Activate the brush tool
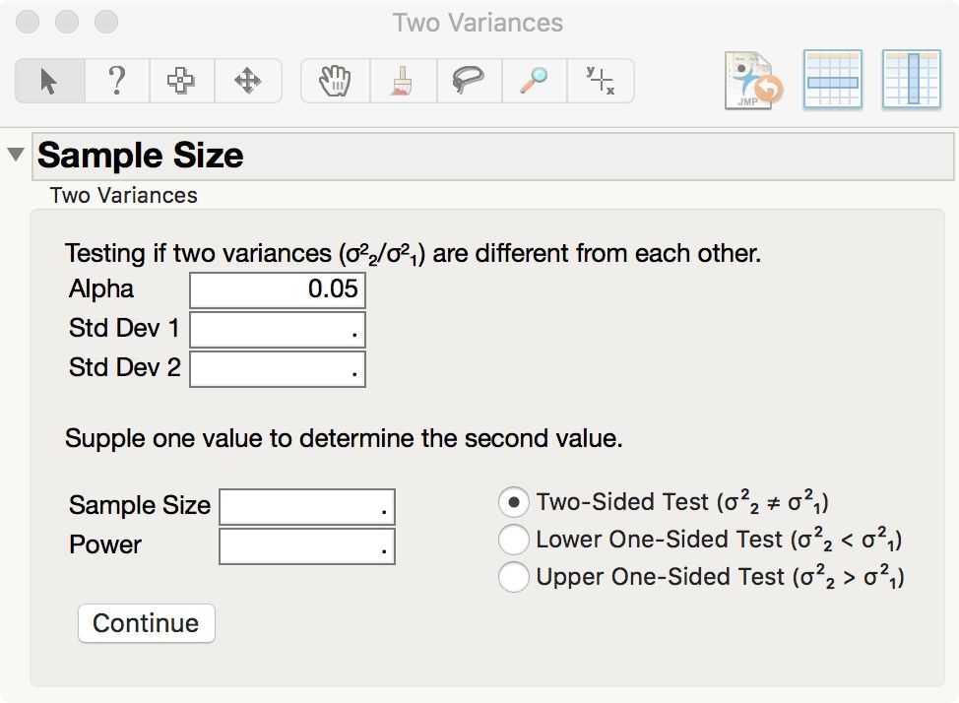The width and height of the screenshot is (959, 703). (402, 81)
